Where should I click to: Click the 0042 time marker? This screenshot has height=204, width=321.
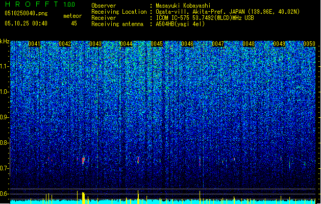[x=65, y=44]
